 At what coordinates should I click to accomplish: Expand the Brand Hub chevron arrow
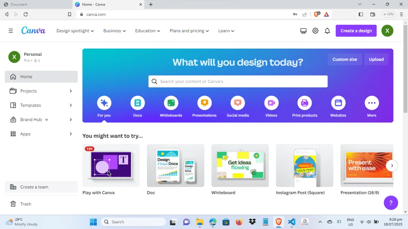point(71,119)
